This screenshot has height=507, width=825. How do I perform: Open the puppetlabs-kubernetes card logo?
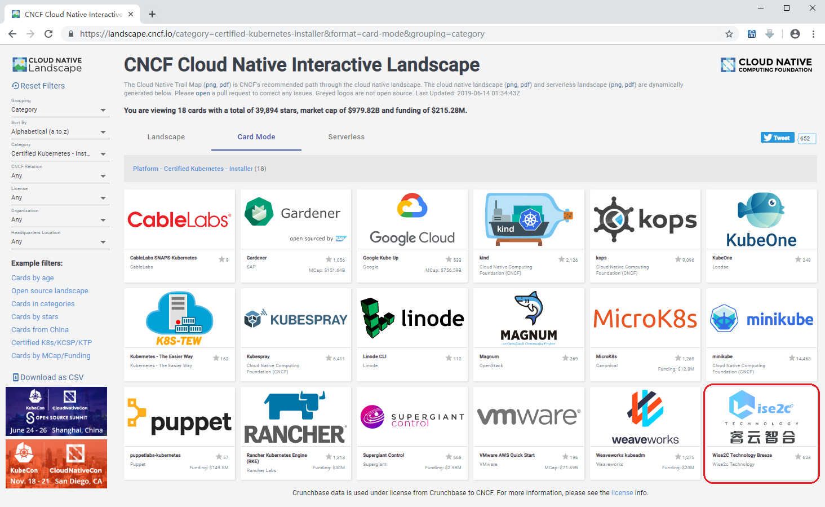(x=179, y=417)
